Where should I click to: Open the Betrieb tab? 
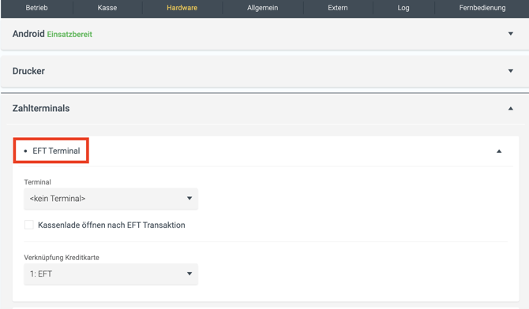(36, 8)
